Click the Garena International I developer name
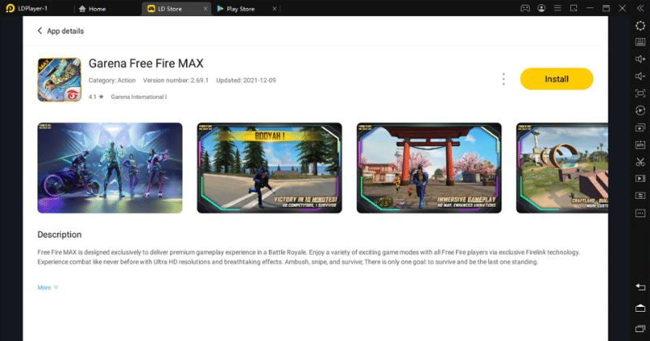The height and width of the screenshot is (341, 650). (139, 97)
